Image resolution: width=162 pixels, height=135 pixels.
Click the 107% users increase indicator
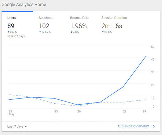click(x=12, y=32)
